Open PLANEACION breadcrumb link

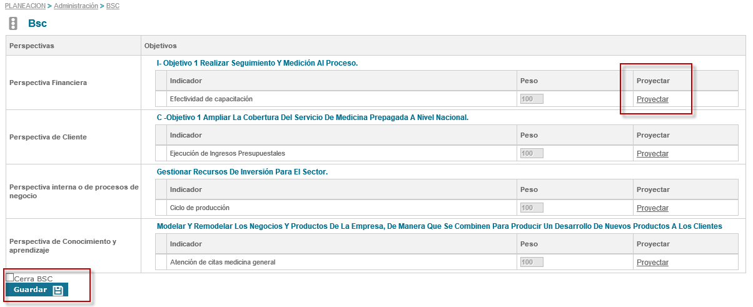click(25, 6)
